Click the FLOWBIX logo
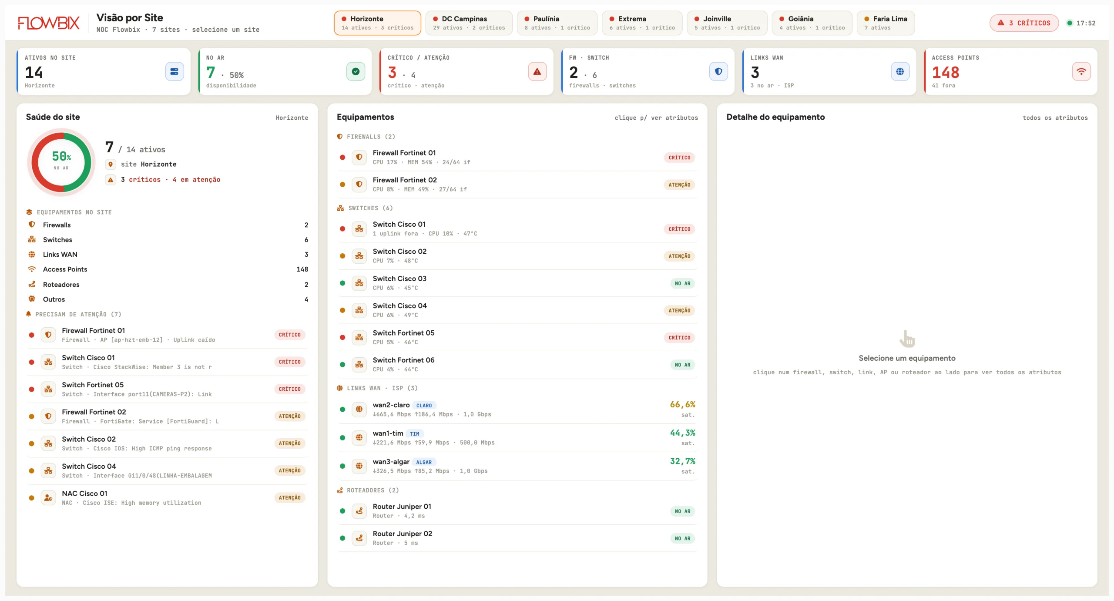 [49, 23]
